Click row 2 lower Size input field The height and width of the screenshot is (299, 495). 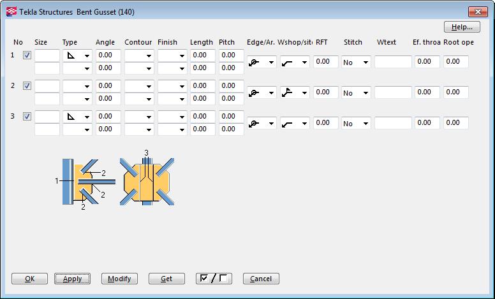pyautogui.click(x=47, y=99)
